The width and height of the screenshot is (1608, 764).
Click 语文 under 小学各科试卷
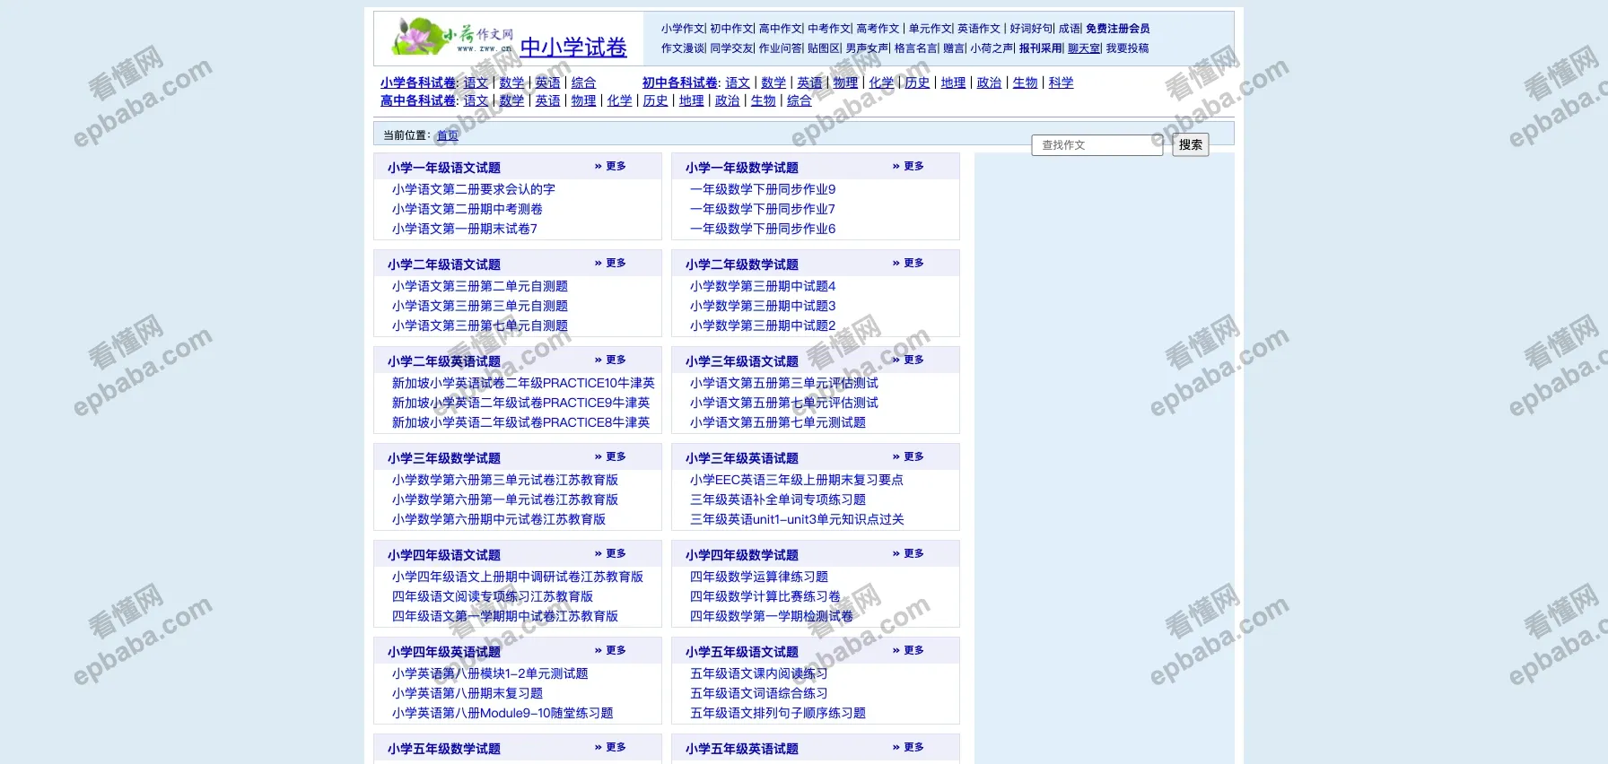coord(476,82)
